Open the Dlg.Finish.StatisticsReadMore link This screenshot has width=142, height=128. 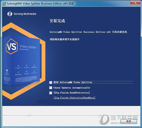pos(74,98)
